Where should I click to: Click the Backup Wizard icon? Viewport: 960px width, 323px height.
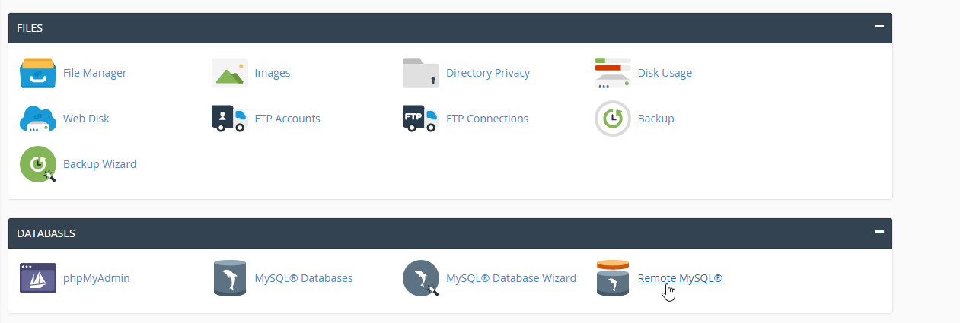point(38,164)
